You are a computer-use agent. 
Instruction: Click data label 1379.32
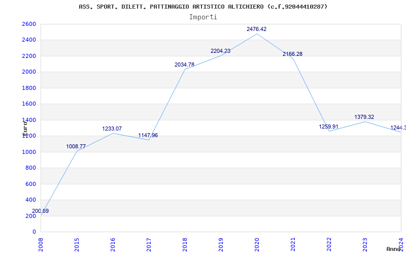click(364, 117)
